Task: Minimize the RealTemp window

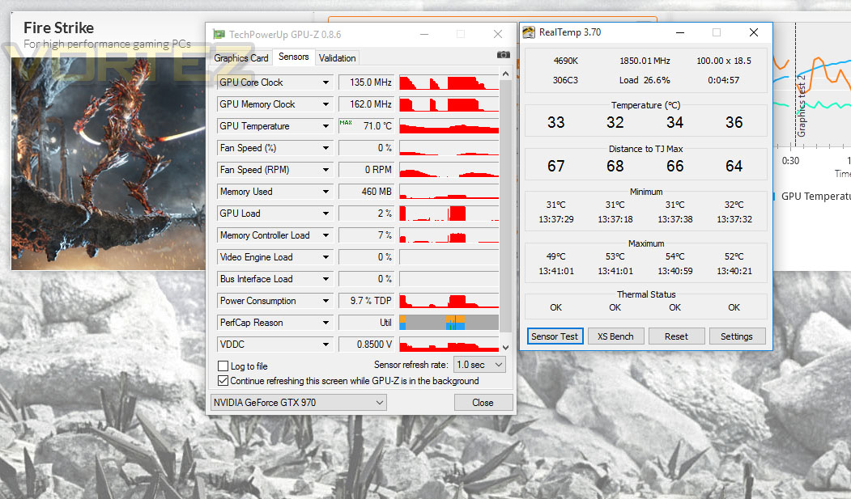Action: point(679,32)
